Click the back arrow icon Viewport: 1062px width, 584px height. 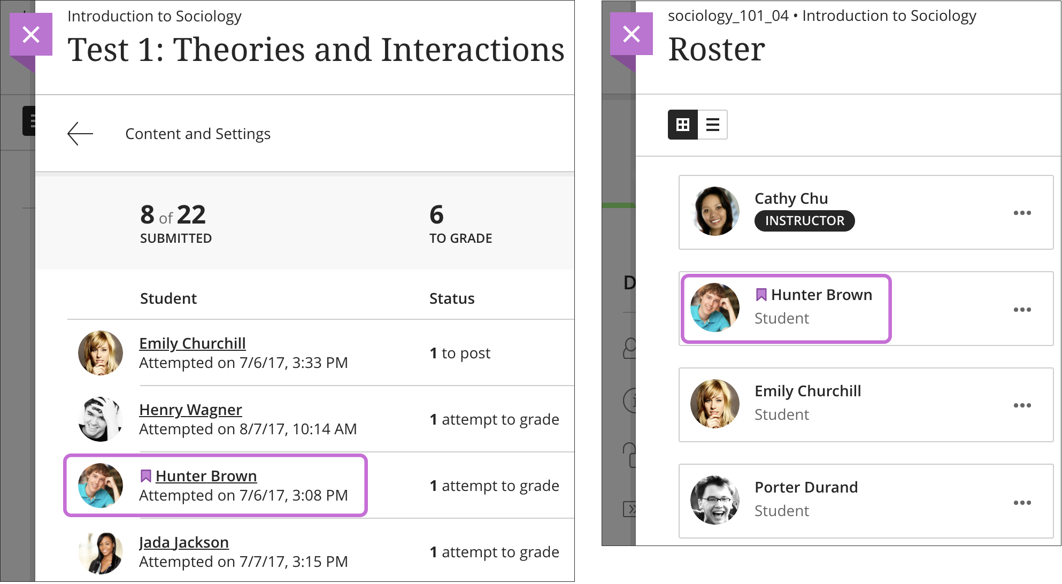click(x=80, y=134)
